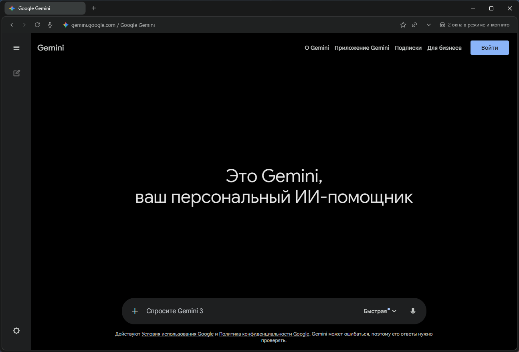Switch to the Google Gemini tab

point(44,8)
